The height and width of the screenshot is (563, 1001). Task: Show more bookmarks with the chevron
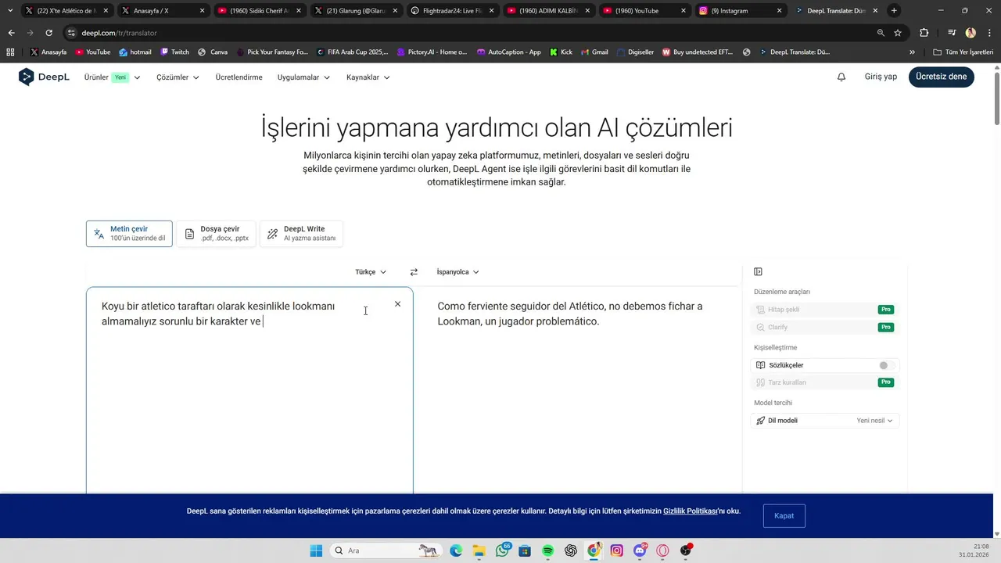tap(912, 52)
